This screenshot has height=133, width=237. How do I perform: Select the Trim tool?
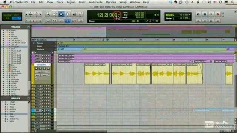point(55,14)
